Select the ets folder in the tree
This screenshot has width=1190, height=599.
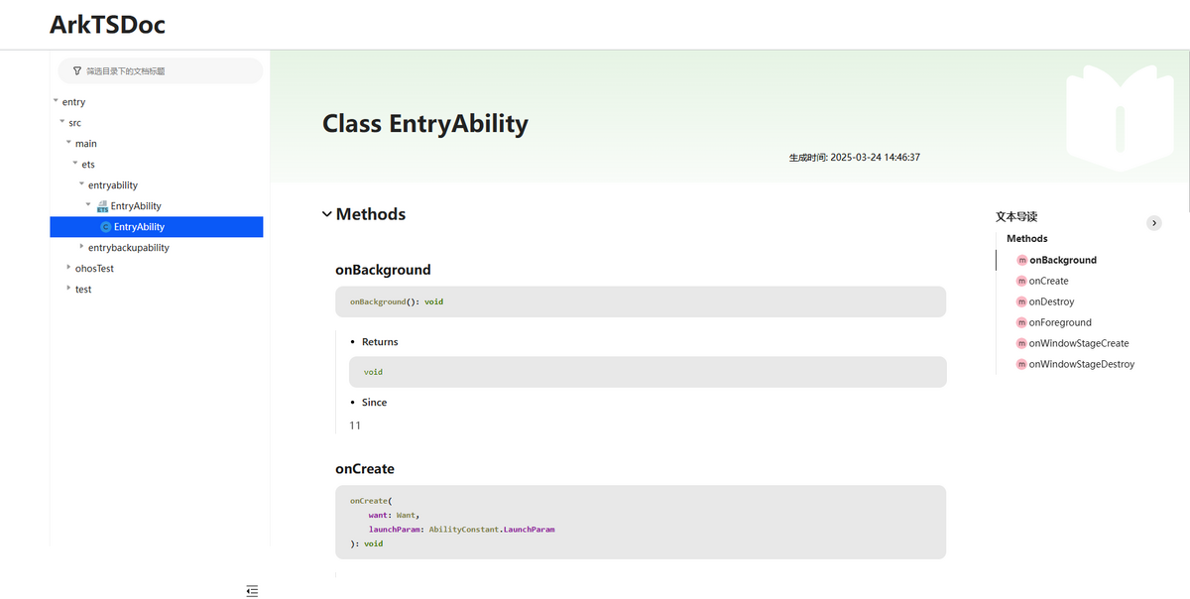click(88, 165)
